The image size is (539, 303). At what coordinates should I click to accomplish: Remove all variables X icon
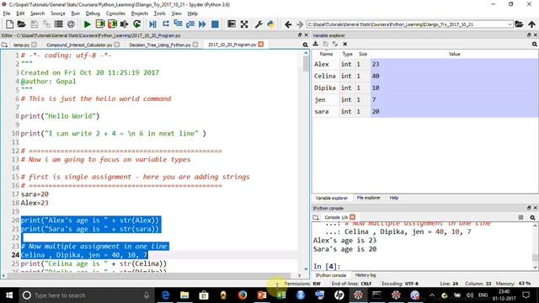(x=345, y=44)
